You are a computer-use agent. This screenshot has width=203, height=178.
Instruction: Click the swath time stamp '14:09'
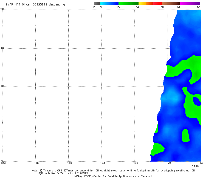tap(196, 166)
